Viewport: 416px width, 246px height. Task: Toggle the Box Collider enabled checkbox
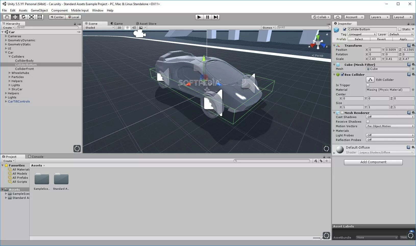[x=342, y=74]
